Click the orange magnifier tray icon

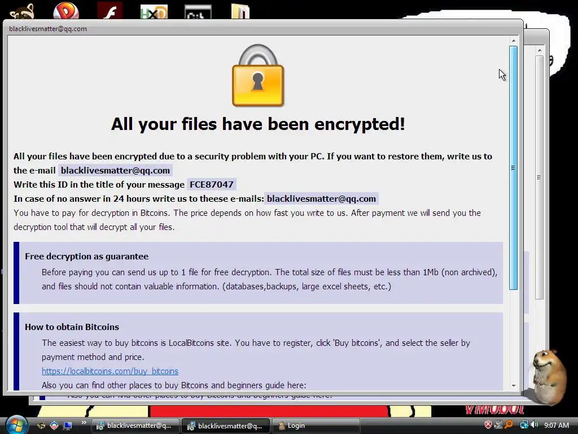coord(509,425)
